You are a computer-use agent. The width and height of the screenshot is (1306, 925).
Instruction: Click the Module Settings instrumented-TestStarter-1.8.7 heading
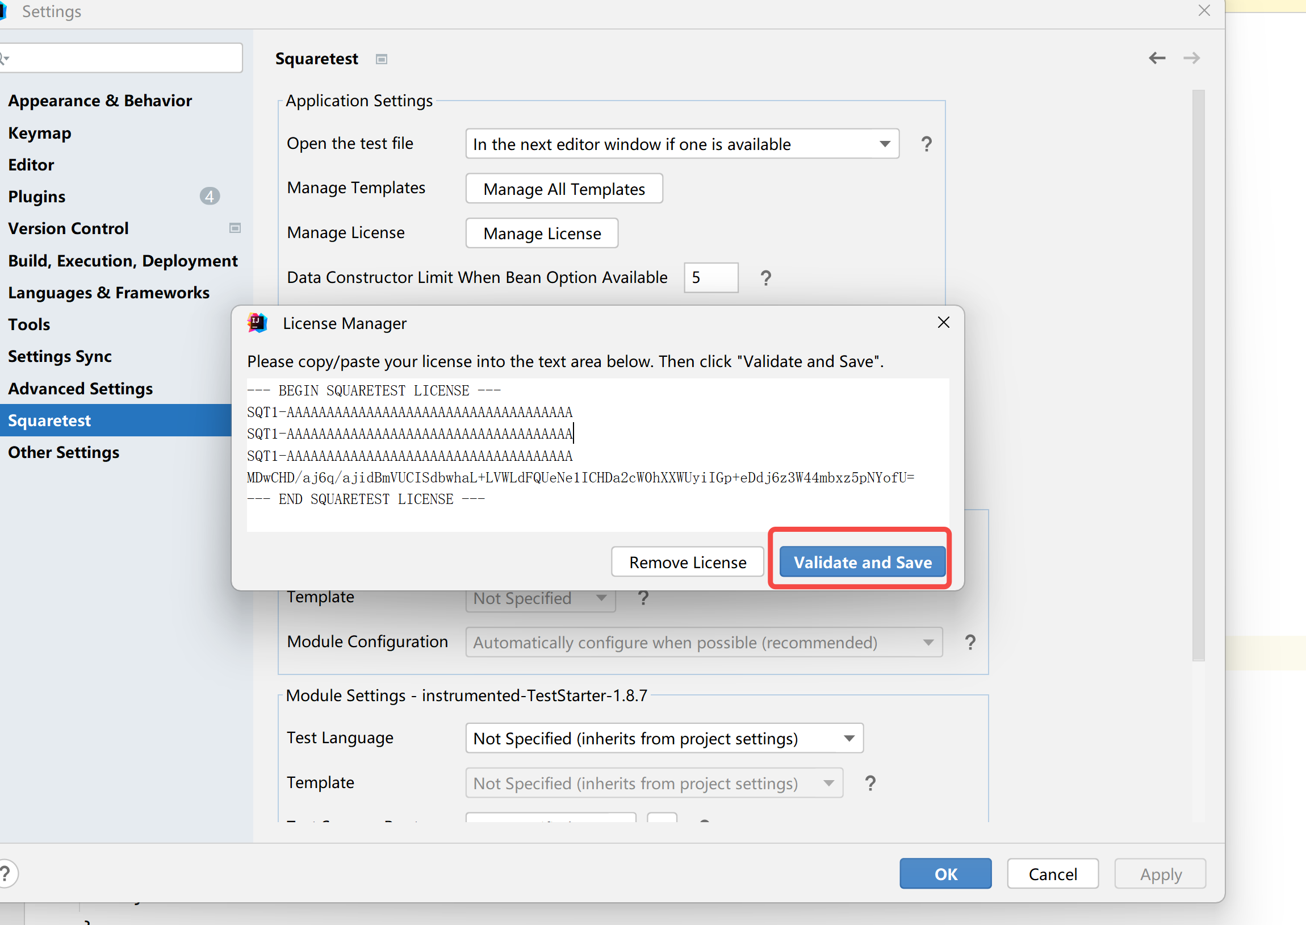click(467, 695)
